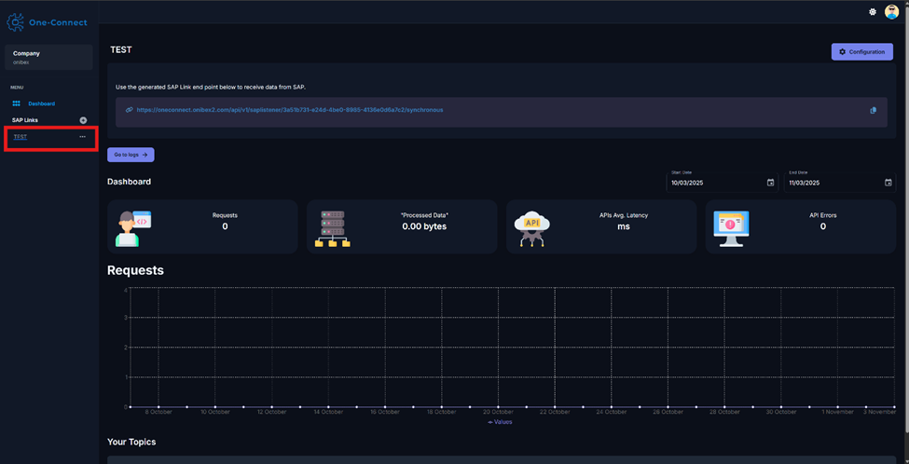Go to Dashboard in the sidebar menu
This screenshot has width=909, height=464.
(x=41, y=103)
